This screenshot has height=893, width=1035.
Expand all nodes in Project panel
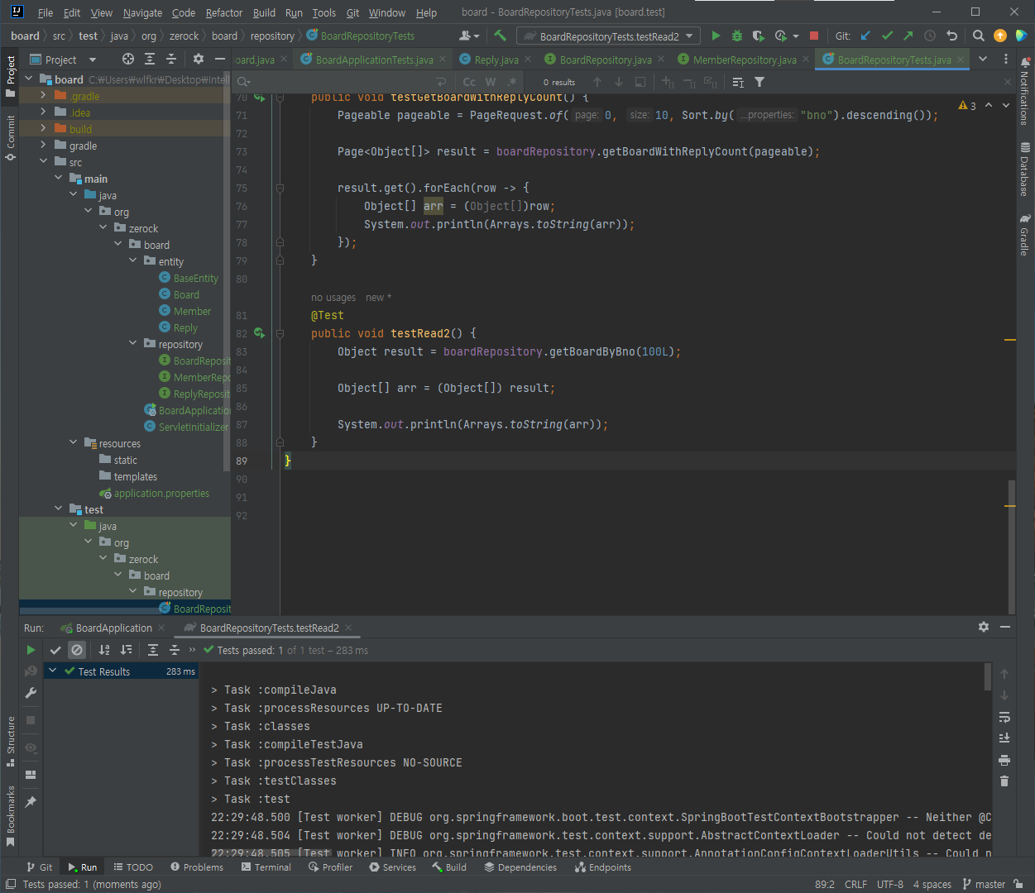150,59
